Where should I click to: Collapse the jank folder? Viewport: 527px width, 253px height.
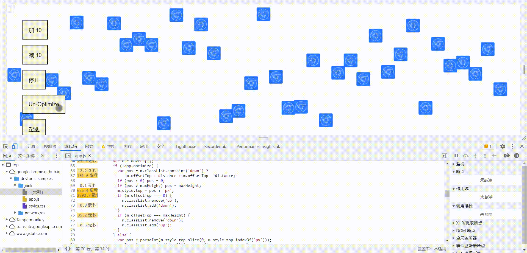(15, 185)
